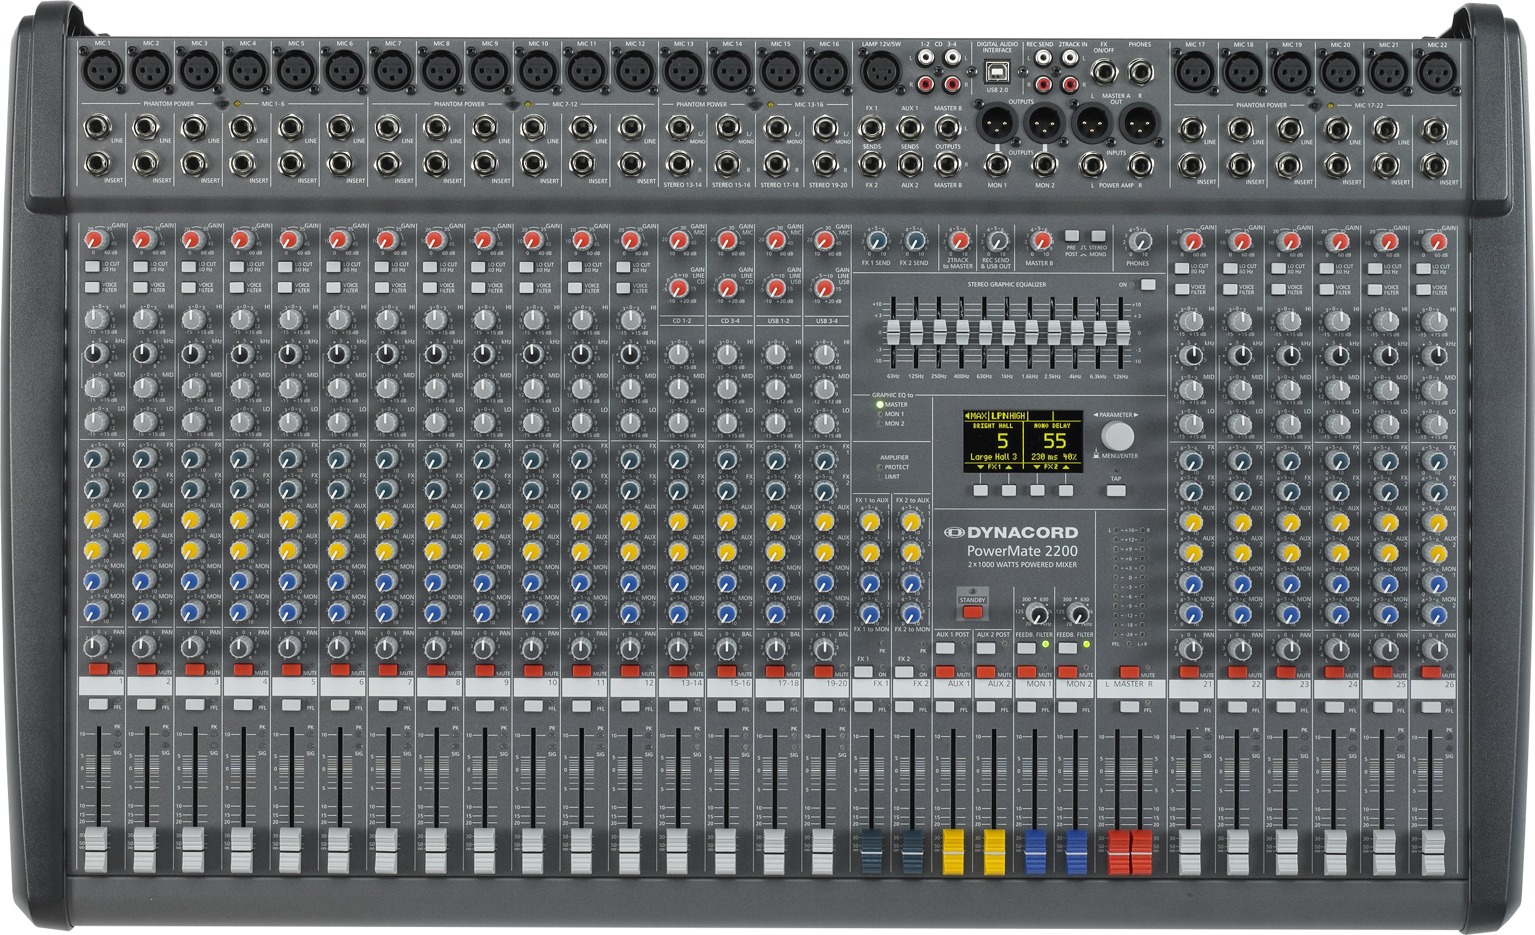Click the MASTER A left XLR output
The height and width of the screenshot is (935, 1535).
pyautogui.click(x=1091, y=122)
